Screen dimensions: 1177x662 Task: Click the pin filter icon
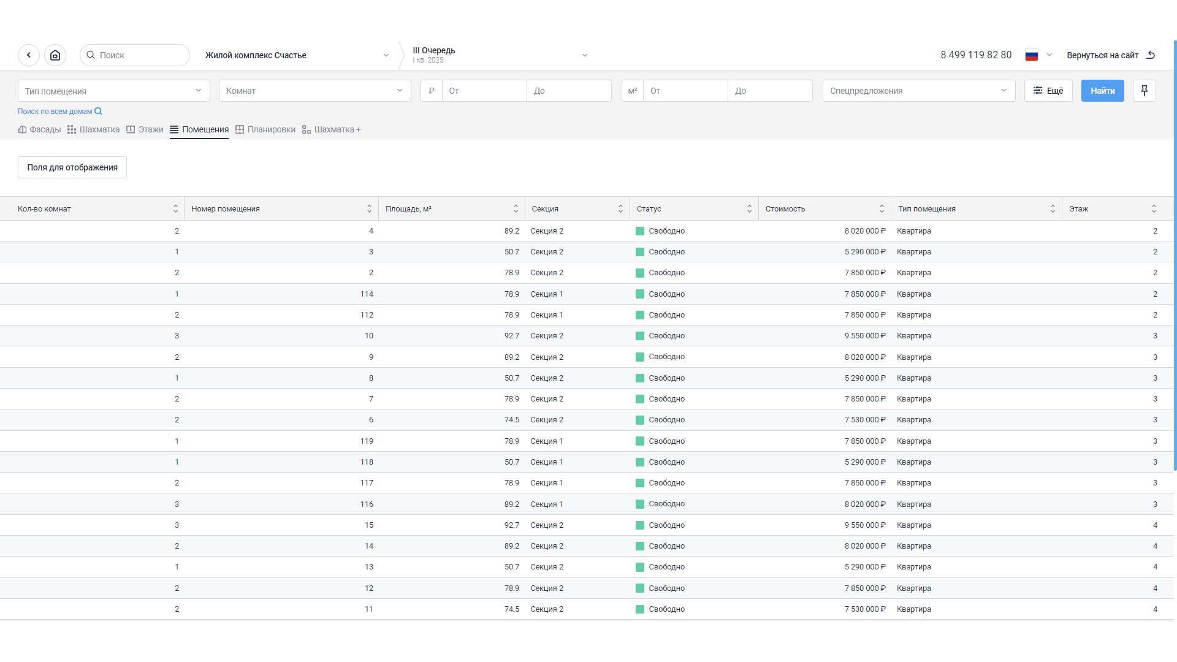coord(1144,91)
